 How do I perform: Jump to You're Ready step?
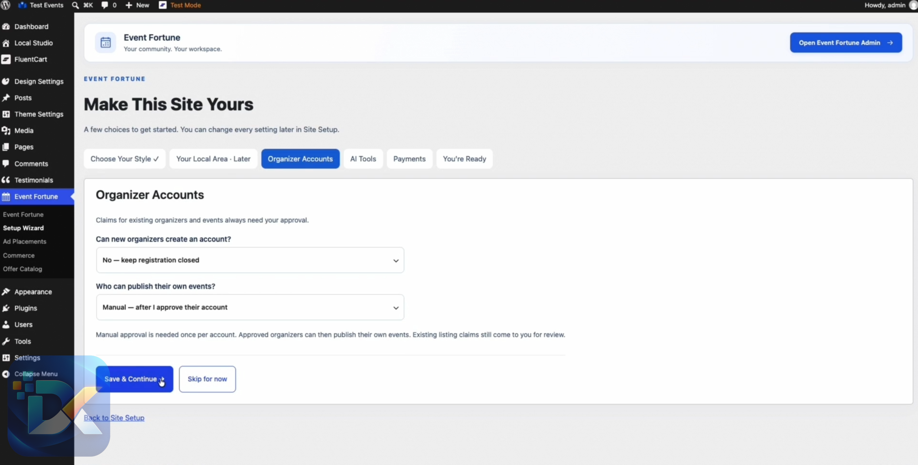tap(464, 159)
